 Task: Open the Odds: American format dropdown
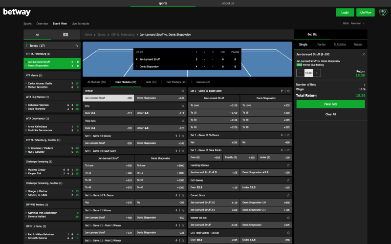pyautogui.click(x=353, y=23)
